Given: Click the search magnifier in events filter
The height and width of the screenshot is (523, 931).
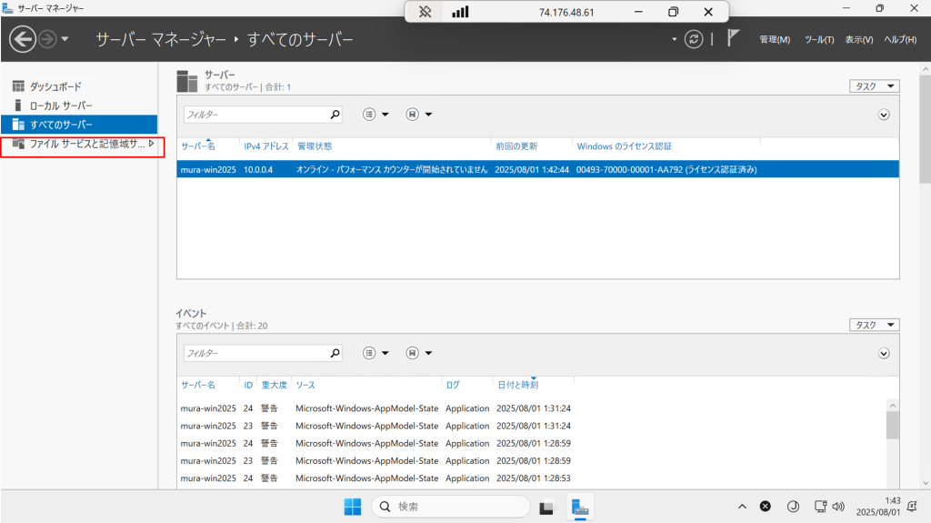Looking at the screenshot, I should pos(335,353).
